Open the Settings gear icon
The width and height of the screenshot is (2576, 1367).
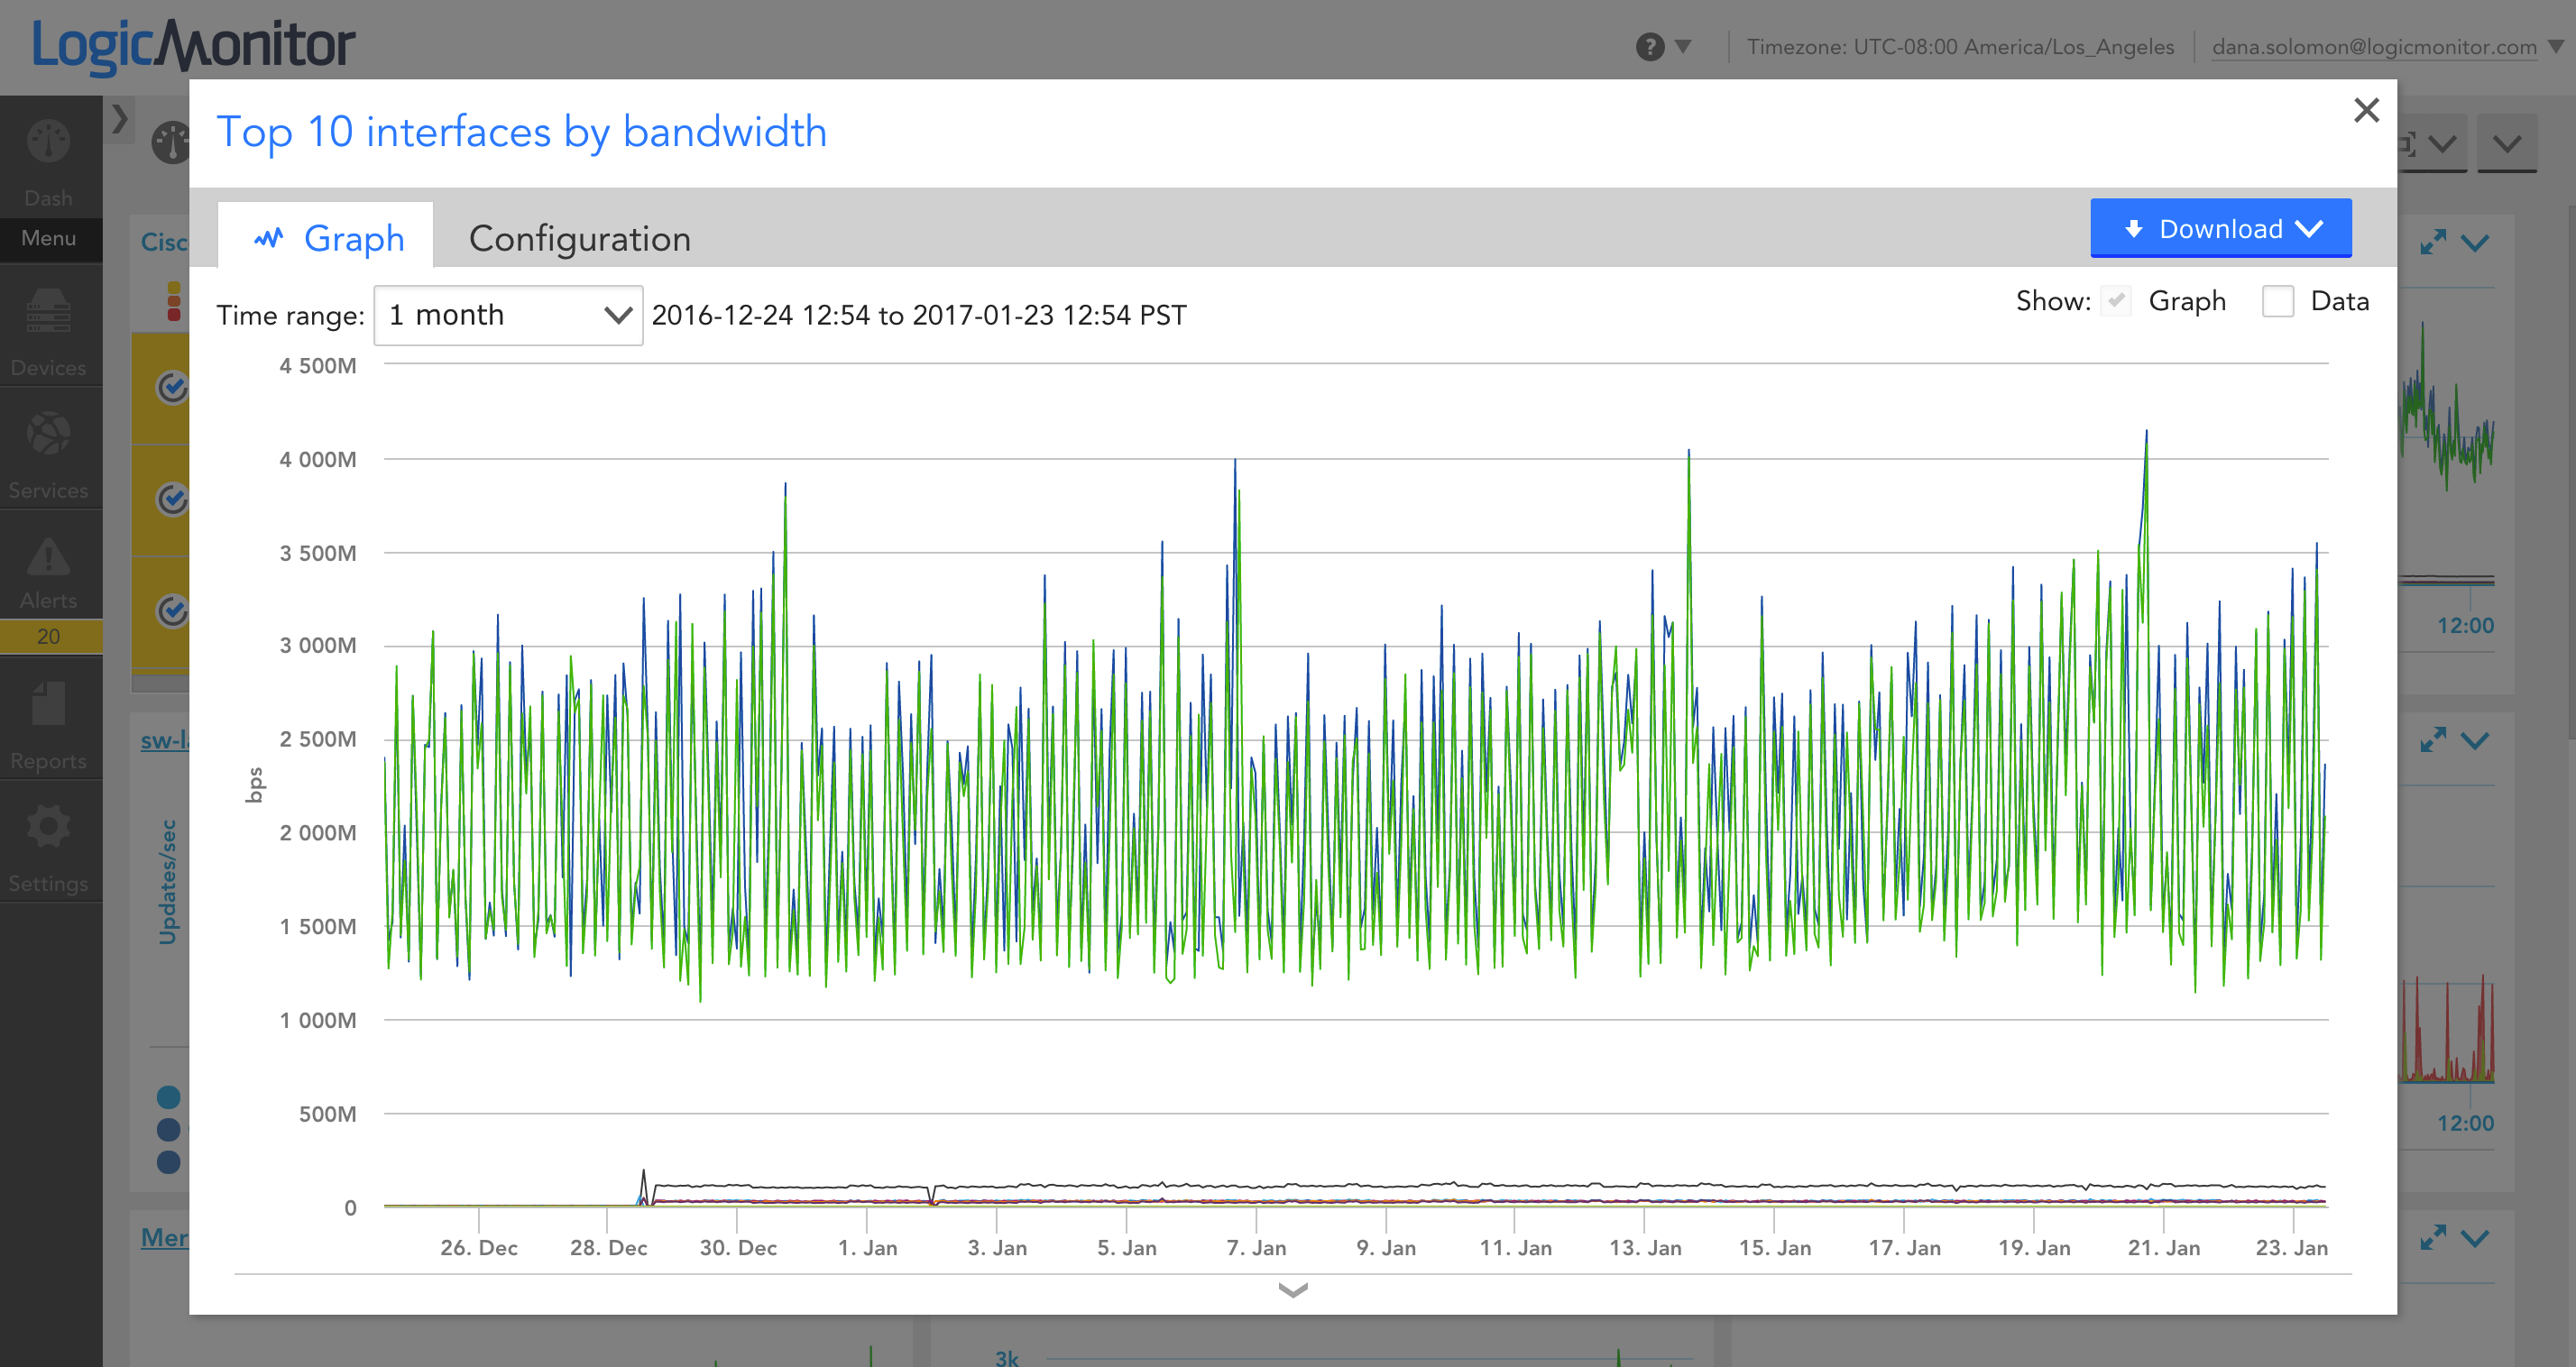click(48, 827)
